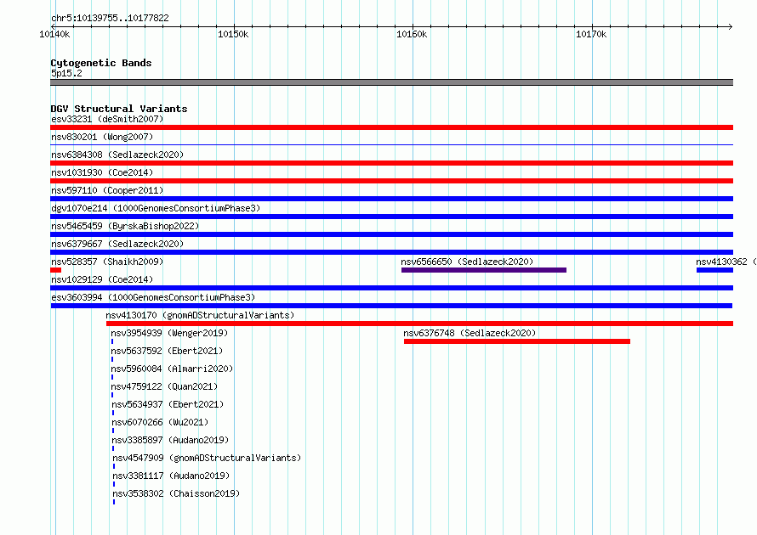Screen dimensions: 757x535
Task: Select the blue bar under esv3603994
Action: (391, 306)
